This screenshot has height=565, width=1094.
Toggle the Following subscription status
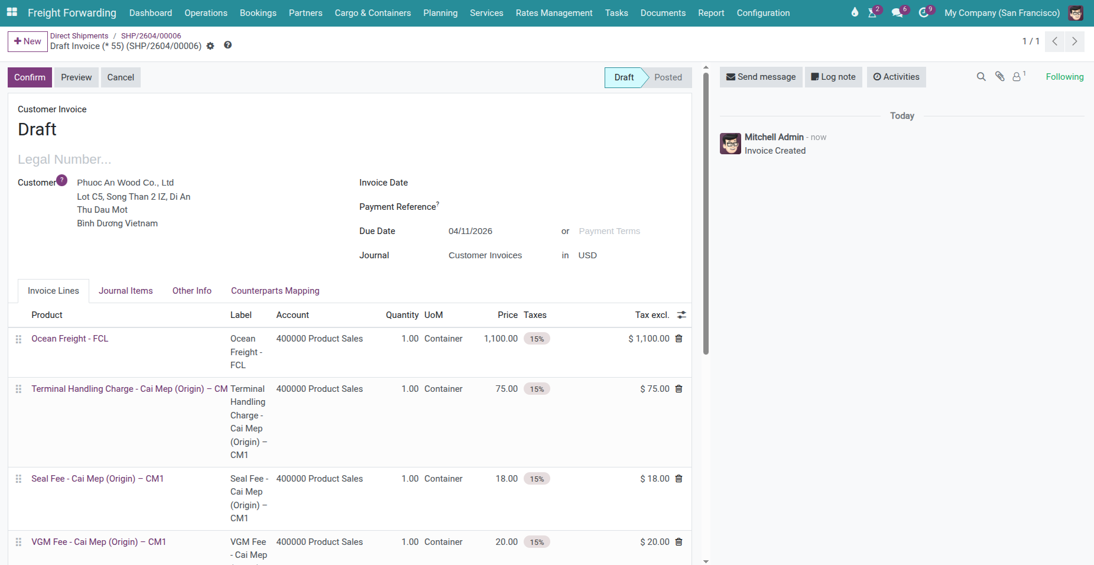(1064, 77)
